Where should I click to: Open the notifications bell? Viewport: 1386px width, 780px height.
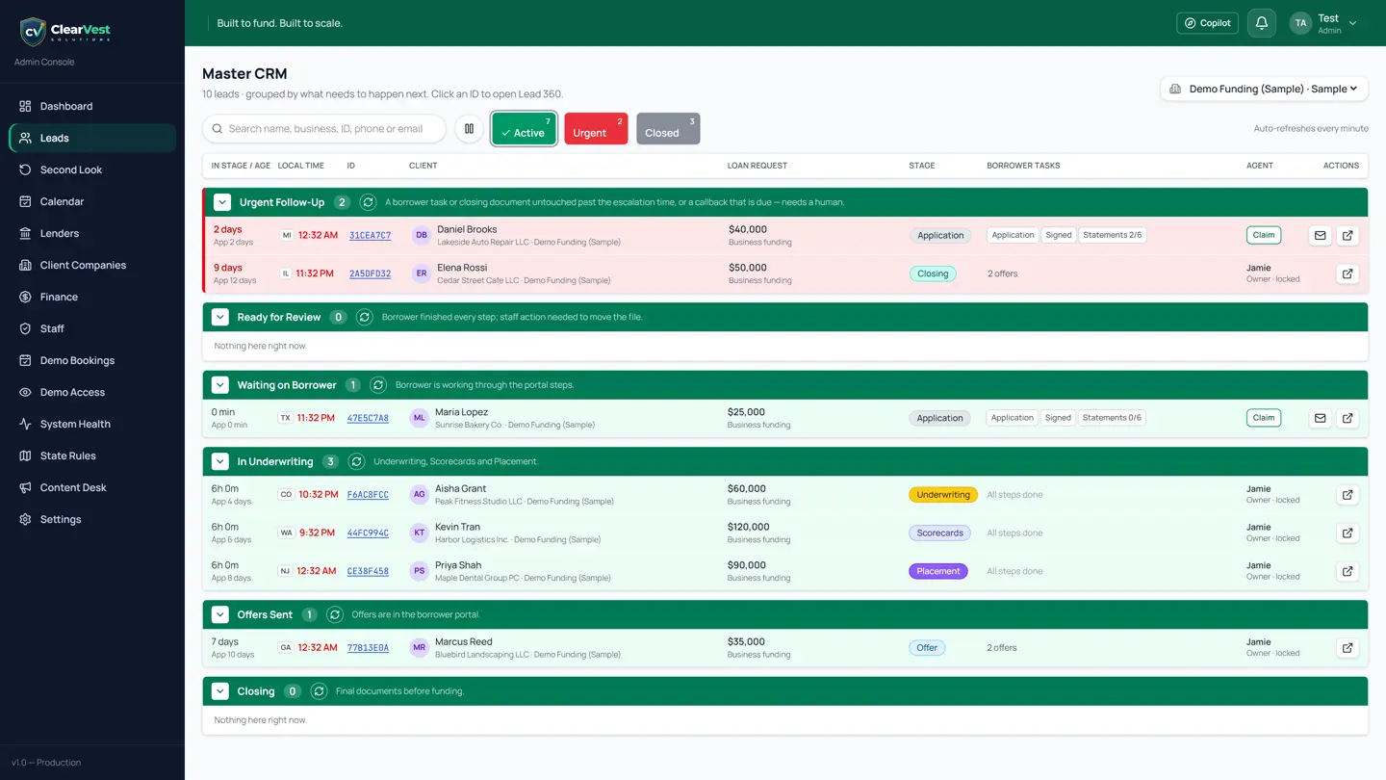(x=1262, y=23)
